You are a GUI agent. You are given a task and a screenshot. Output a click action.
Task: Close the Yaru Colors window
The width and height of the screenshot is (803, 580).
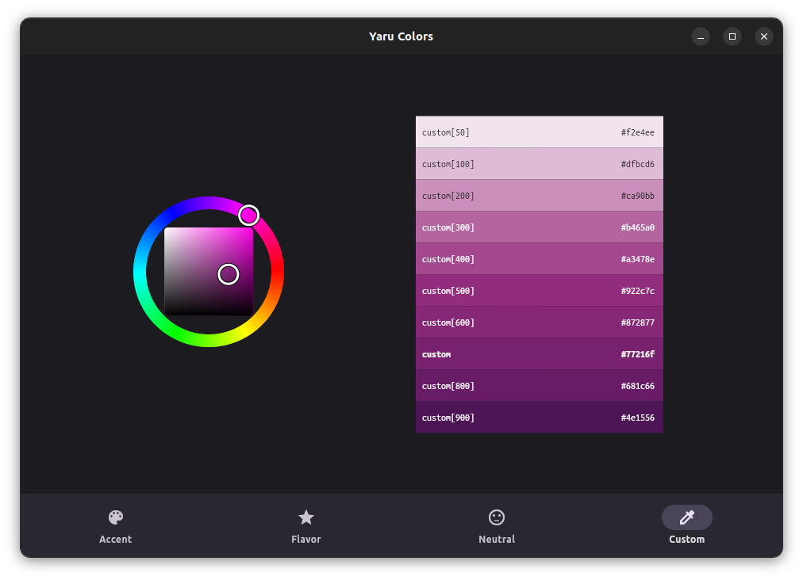click(764, 36)
